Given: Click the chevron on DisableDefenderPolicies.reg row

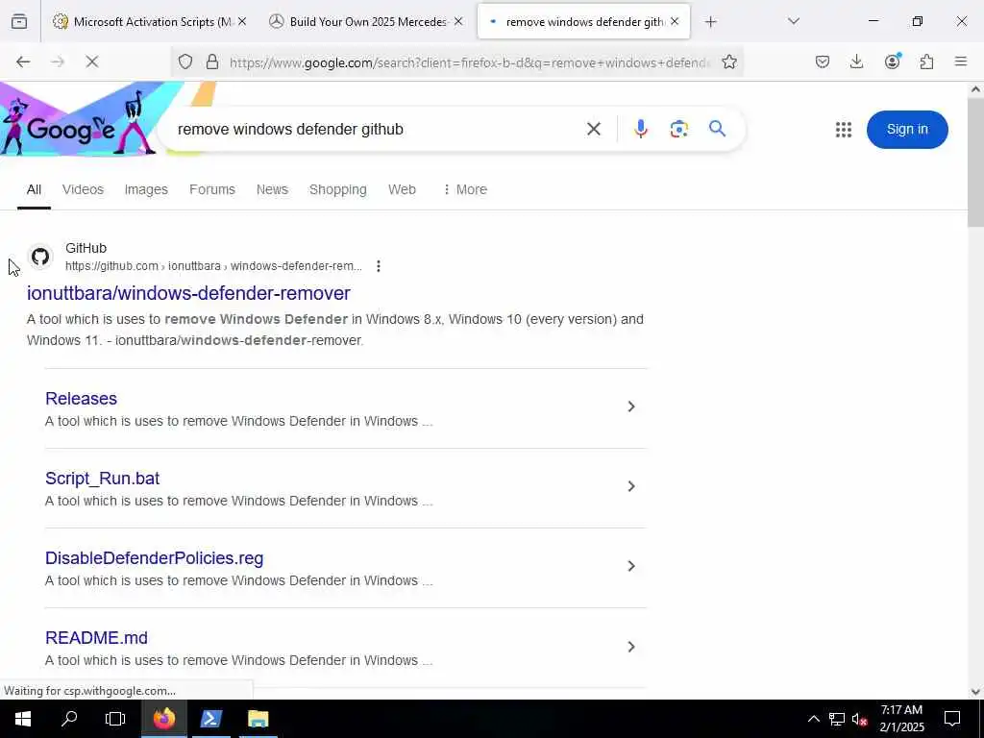Looking at the screenshot, I should (631, 566).
